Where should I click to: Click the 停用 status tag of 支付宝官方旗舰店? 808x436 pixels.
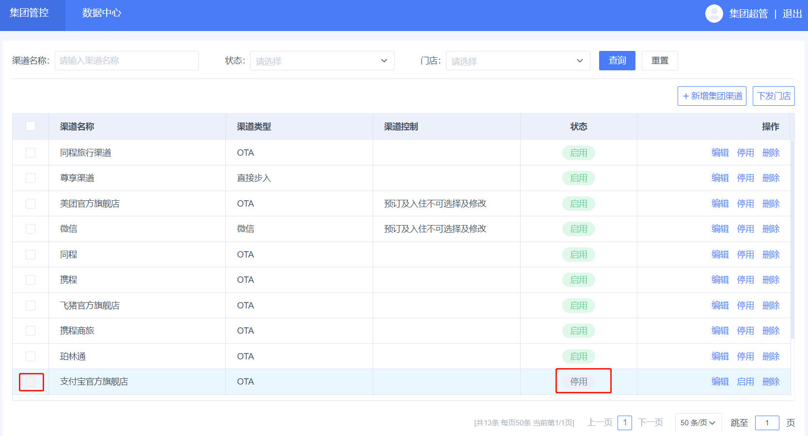(x=579, y=382)
